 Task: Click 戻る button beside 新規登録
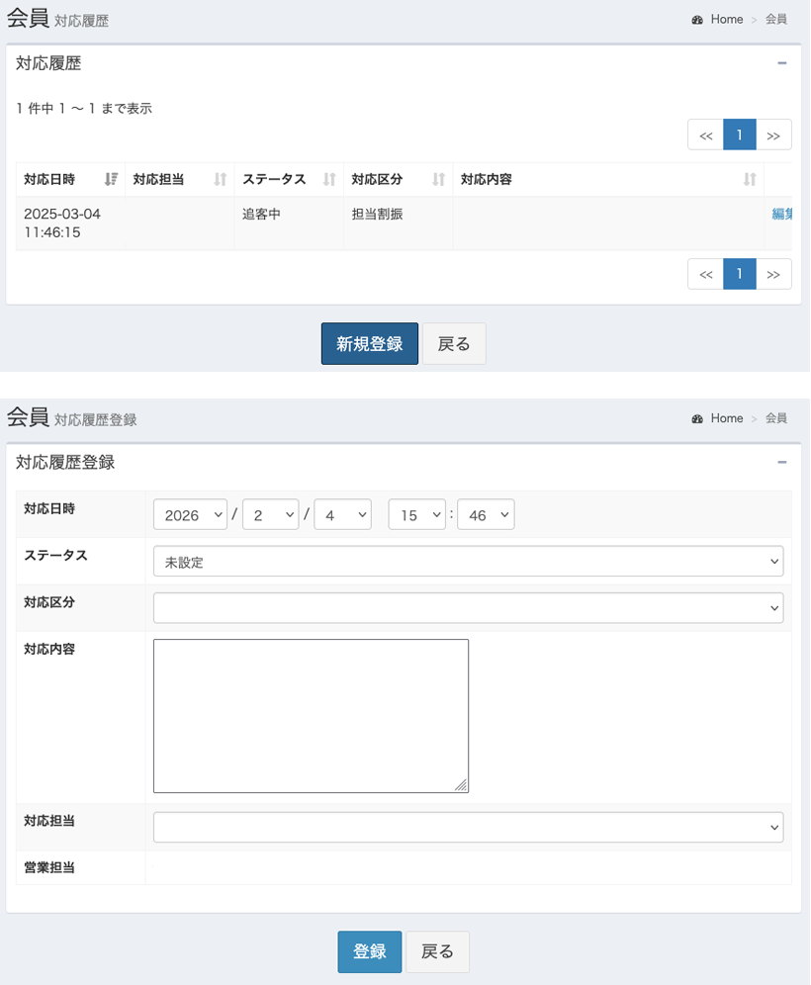[x=454, y=343]
